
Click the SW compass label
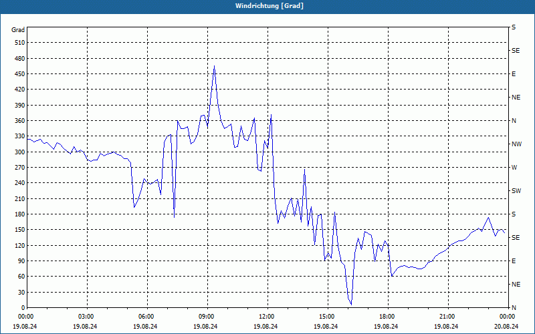coord(516,191)
